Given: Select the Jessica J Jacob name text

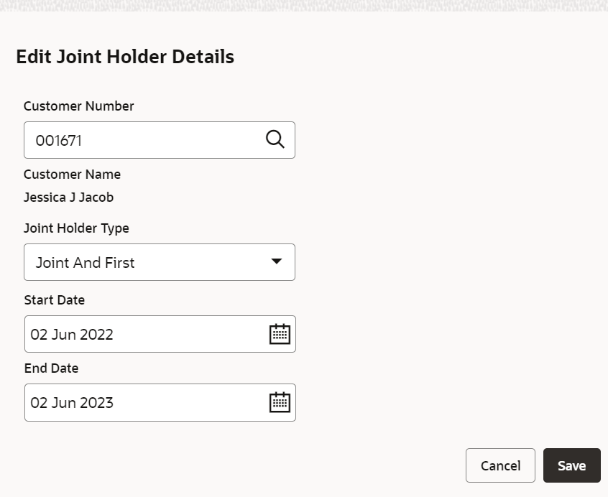Looking at the screenshot, I should [x=68, y=198].
